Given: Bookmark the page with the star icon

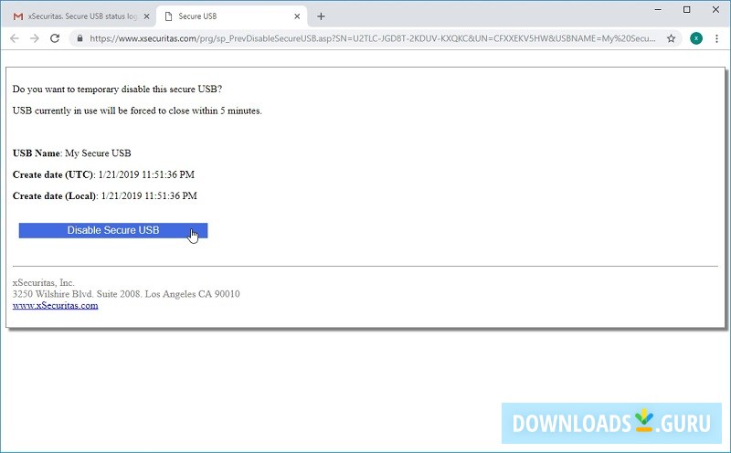Looking at the screenshot, I should pos(671,38).
